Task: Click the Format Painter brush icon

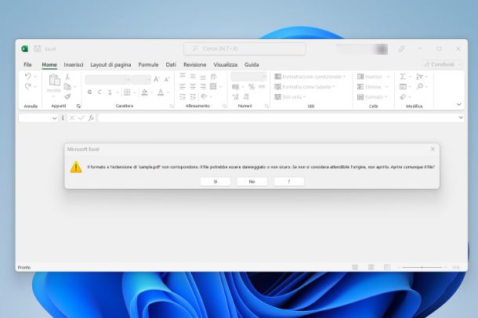Action: 67,96
